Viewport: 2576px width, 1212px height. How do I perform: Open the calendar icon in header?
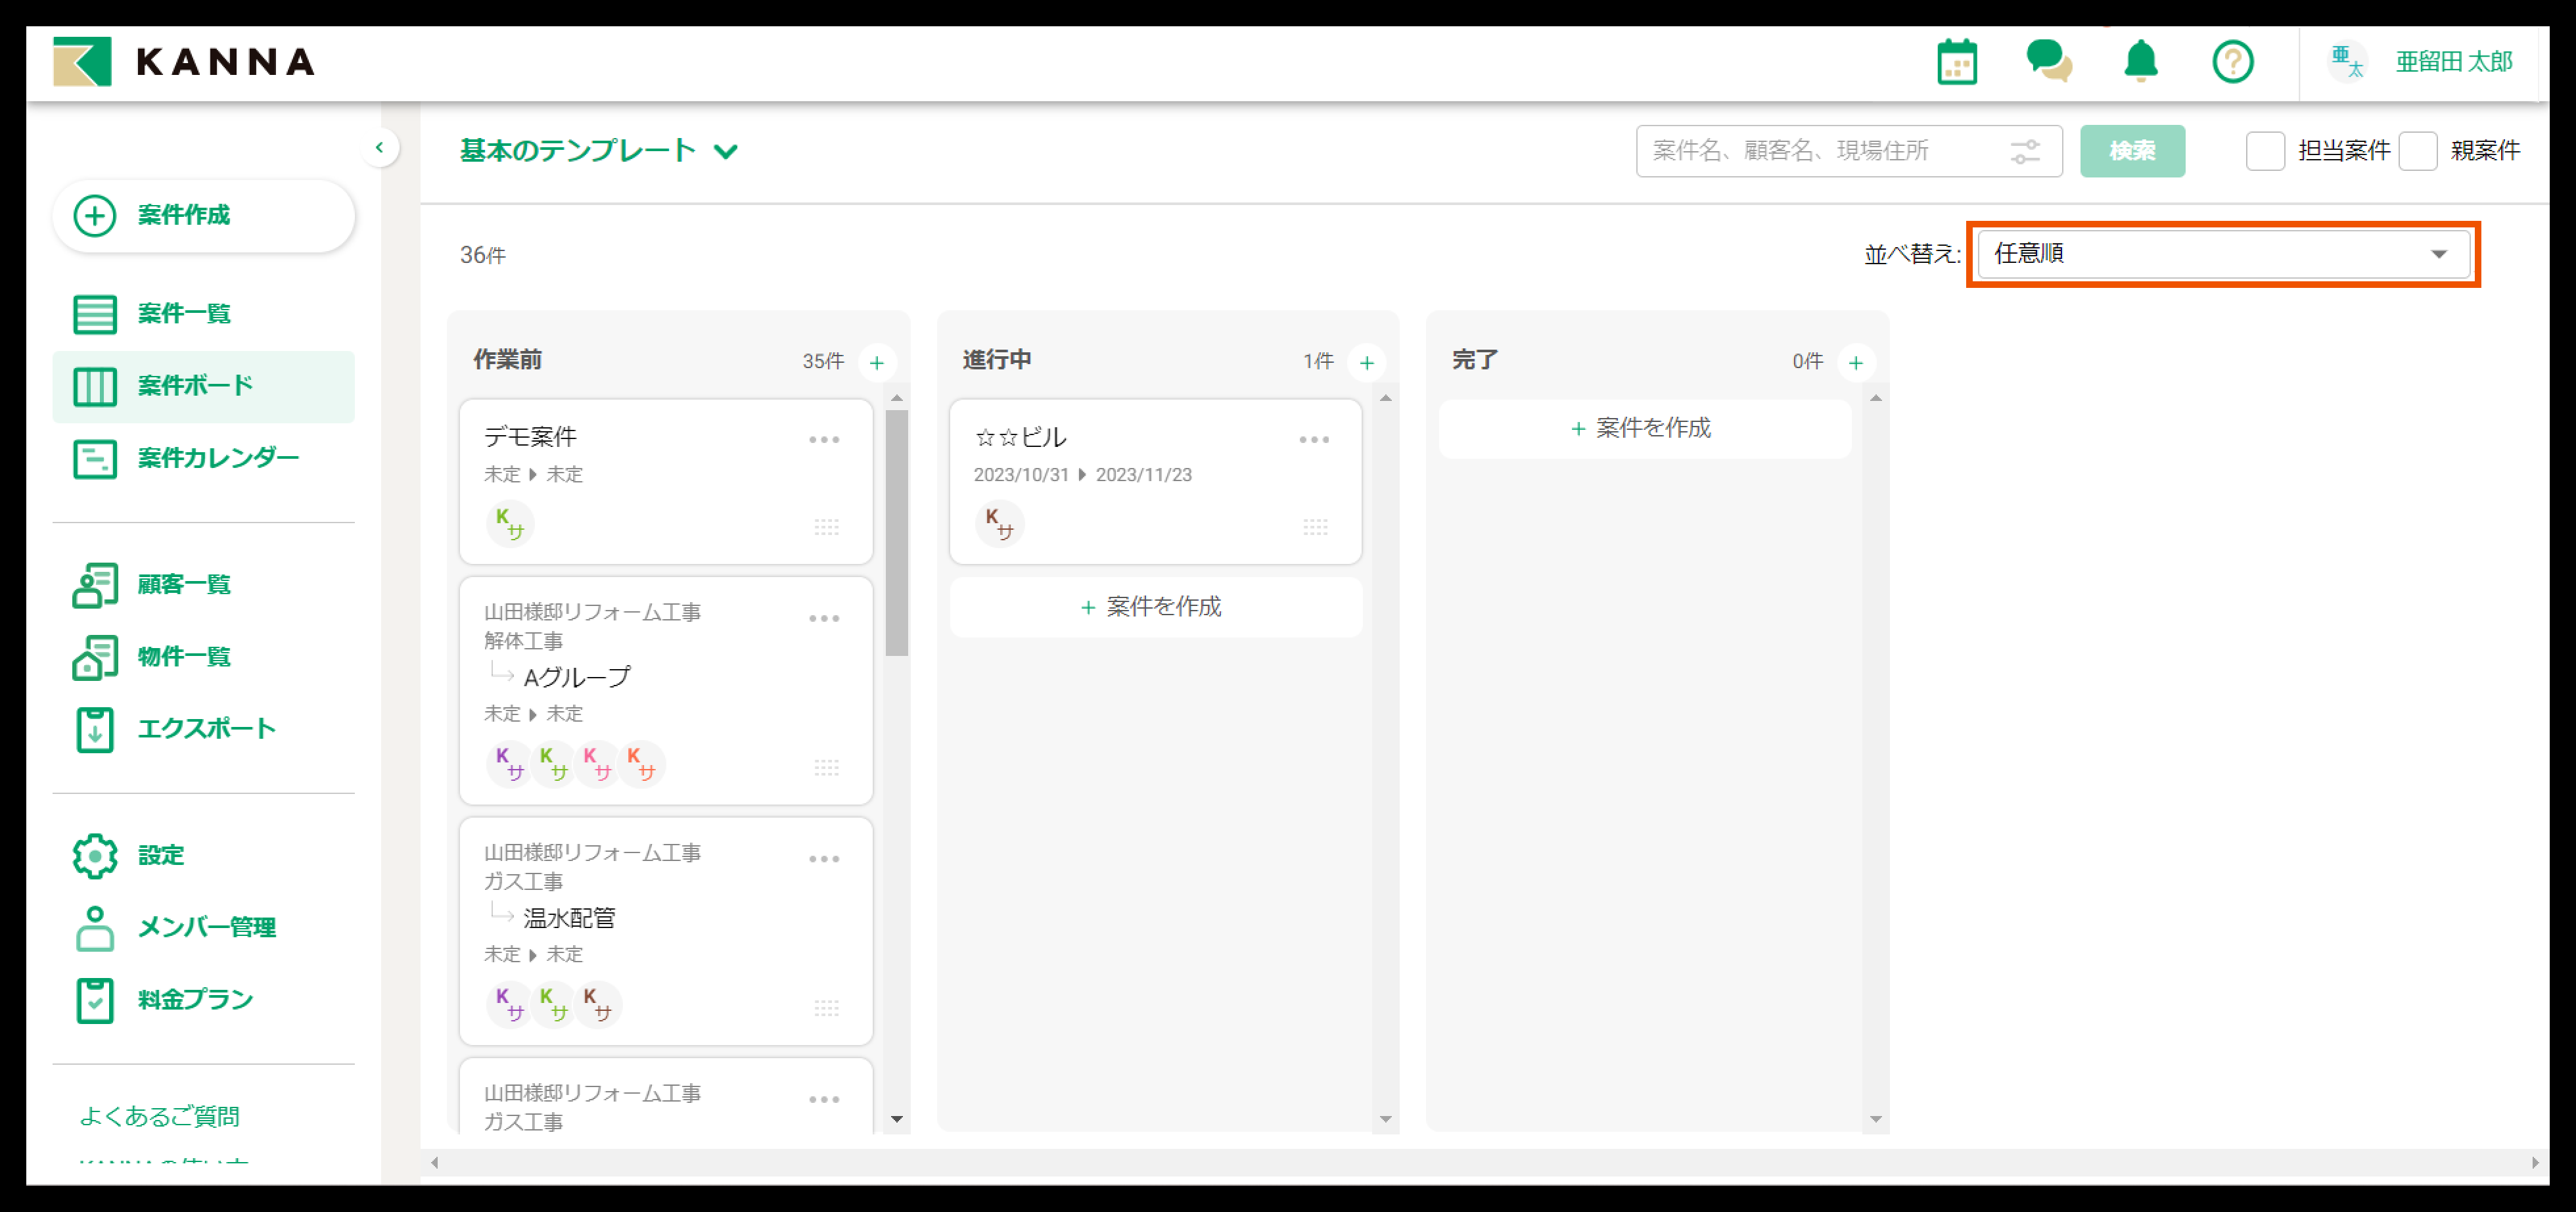coord(1956,62)
